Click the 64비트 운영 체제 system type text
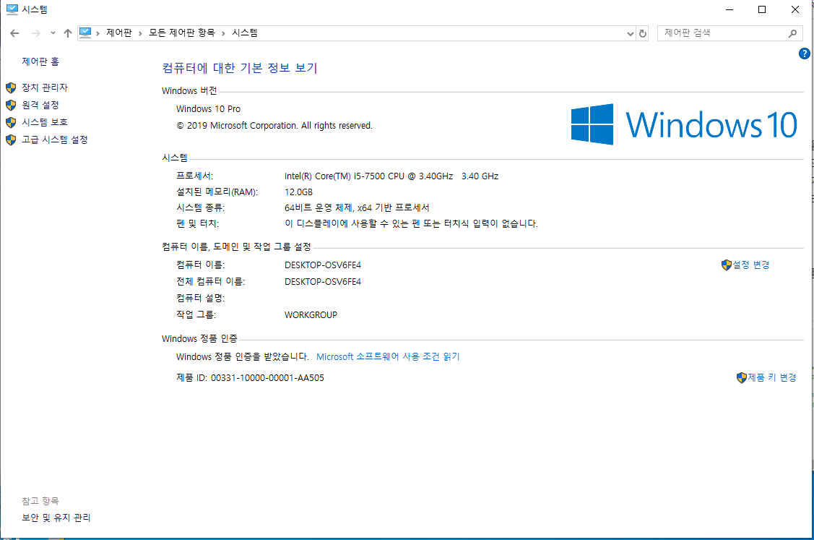Viewport: 814px width, 540px height. tap(357, 208)
